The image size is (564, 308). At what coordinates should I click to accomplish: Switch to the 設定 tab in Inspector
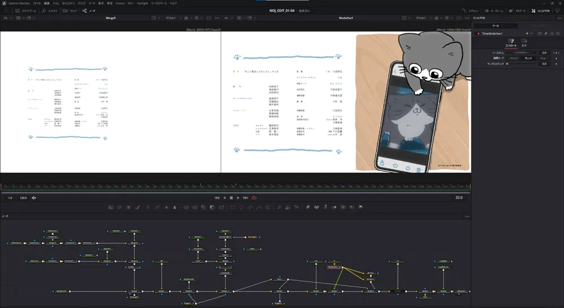click(524, 43)
